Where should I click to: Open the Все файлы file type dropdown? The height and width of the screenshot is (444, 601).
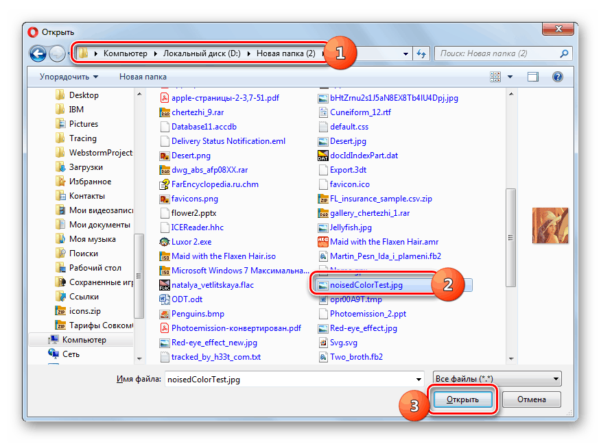click(x=497, y=379)
